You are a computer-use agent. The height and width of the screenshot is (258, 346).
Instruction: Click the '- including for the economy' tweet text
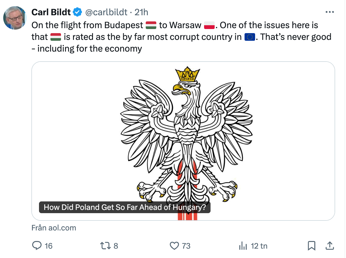tap(87, 49)
